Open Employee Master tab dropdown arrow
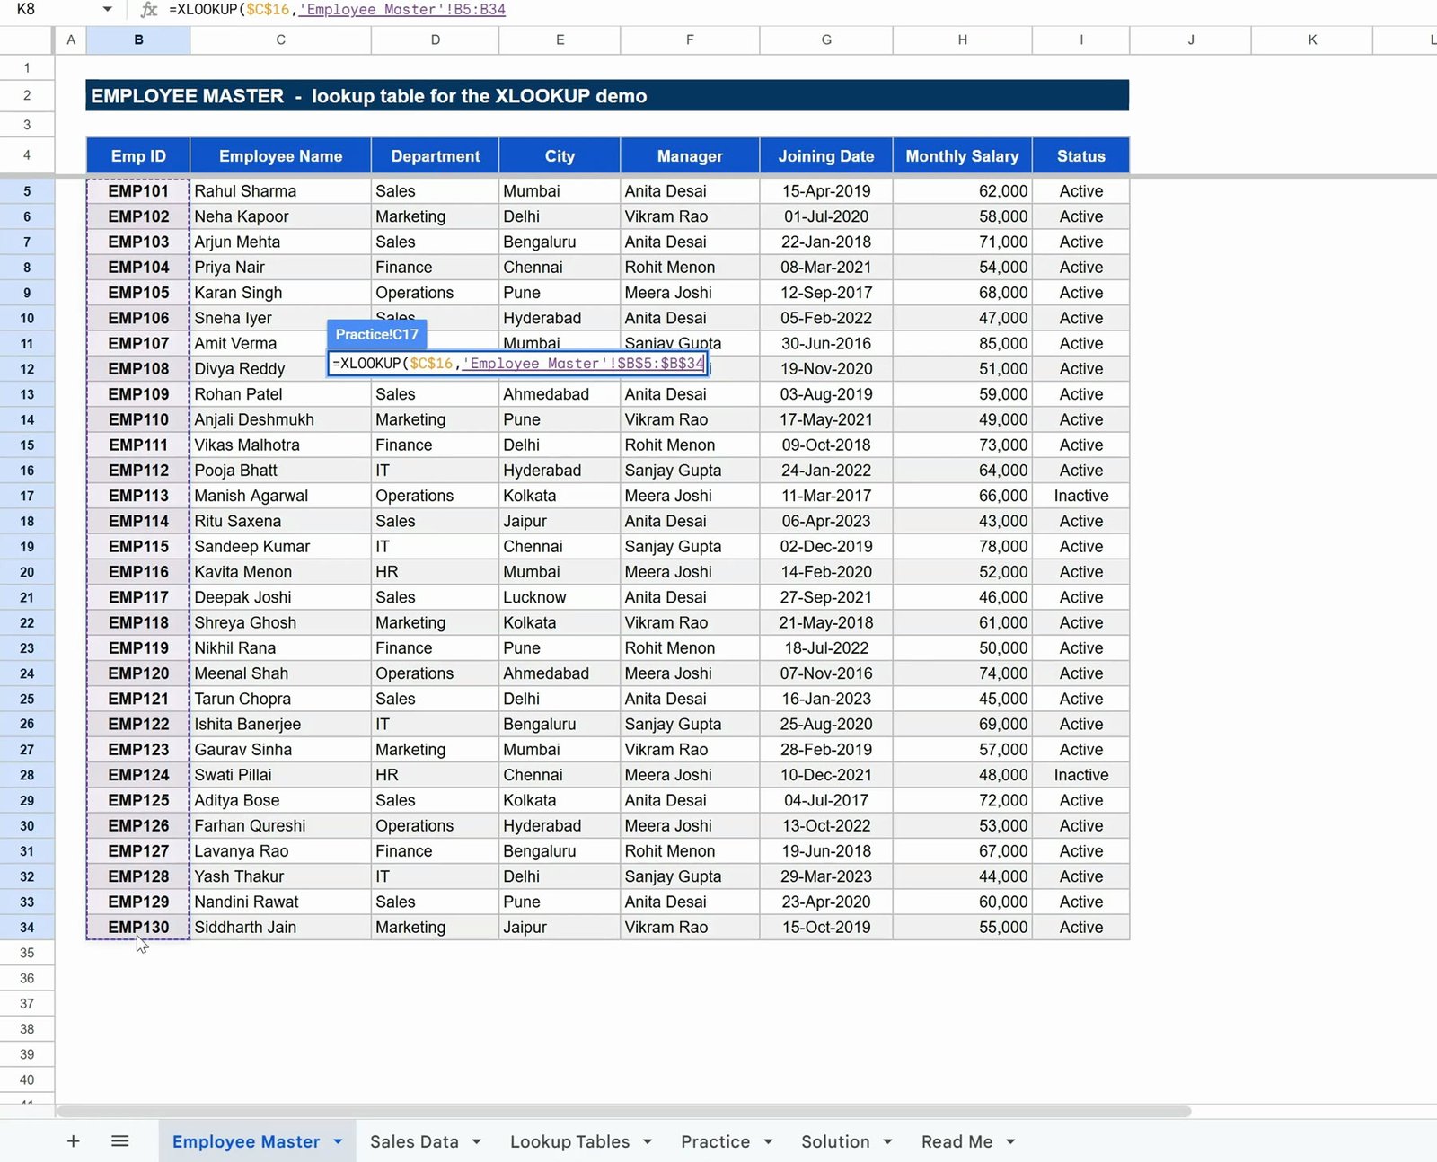Screen dimensions: 1437x1162 coord(338,1142)
